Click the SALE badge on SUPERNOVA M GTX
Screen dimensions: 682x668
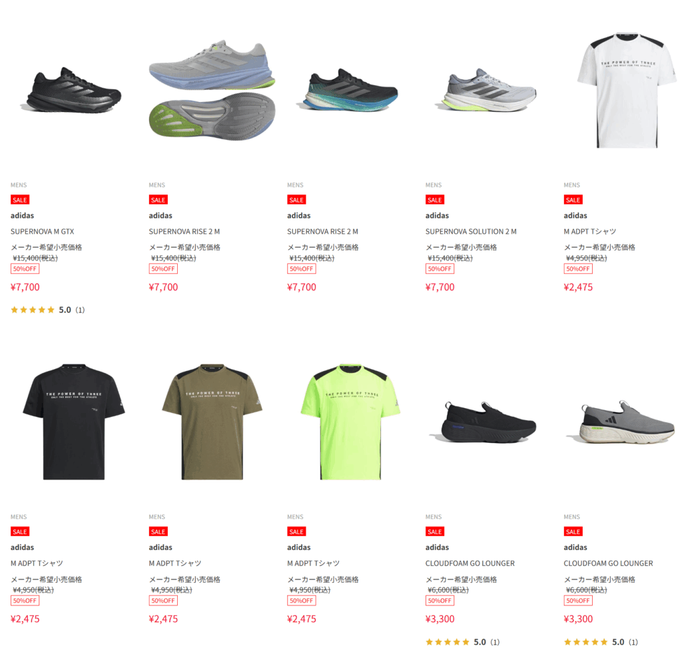(x=20, y=200)
